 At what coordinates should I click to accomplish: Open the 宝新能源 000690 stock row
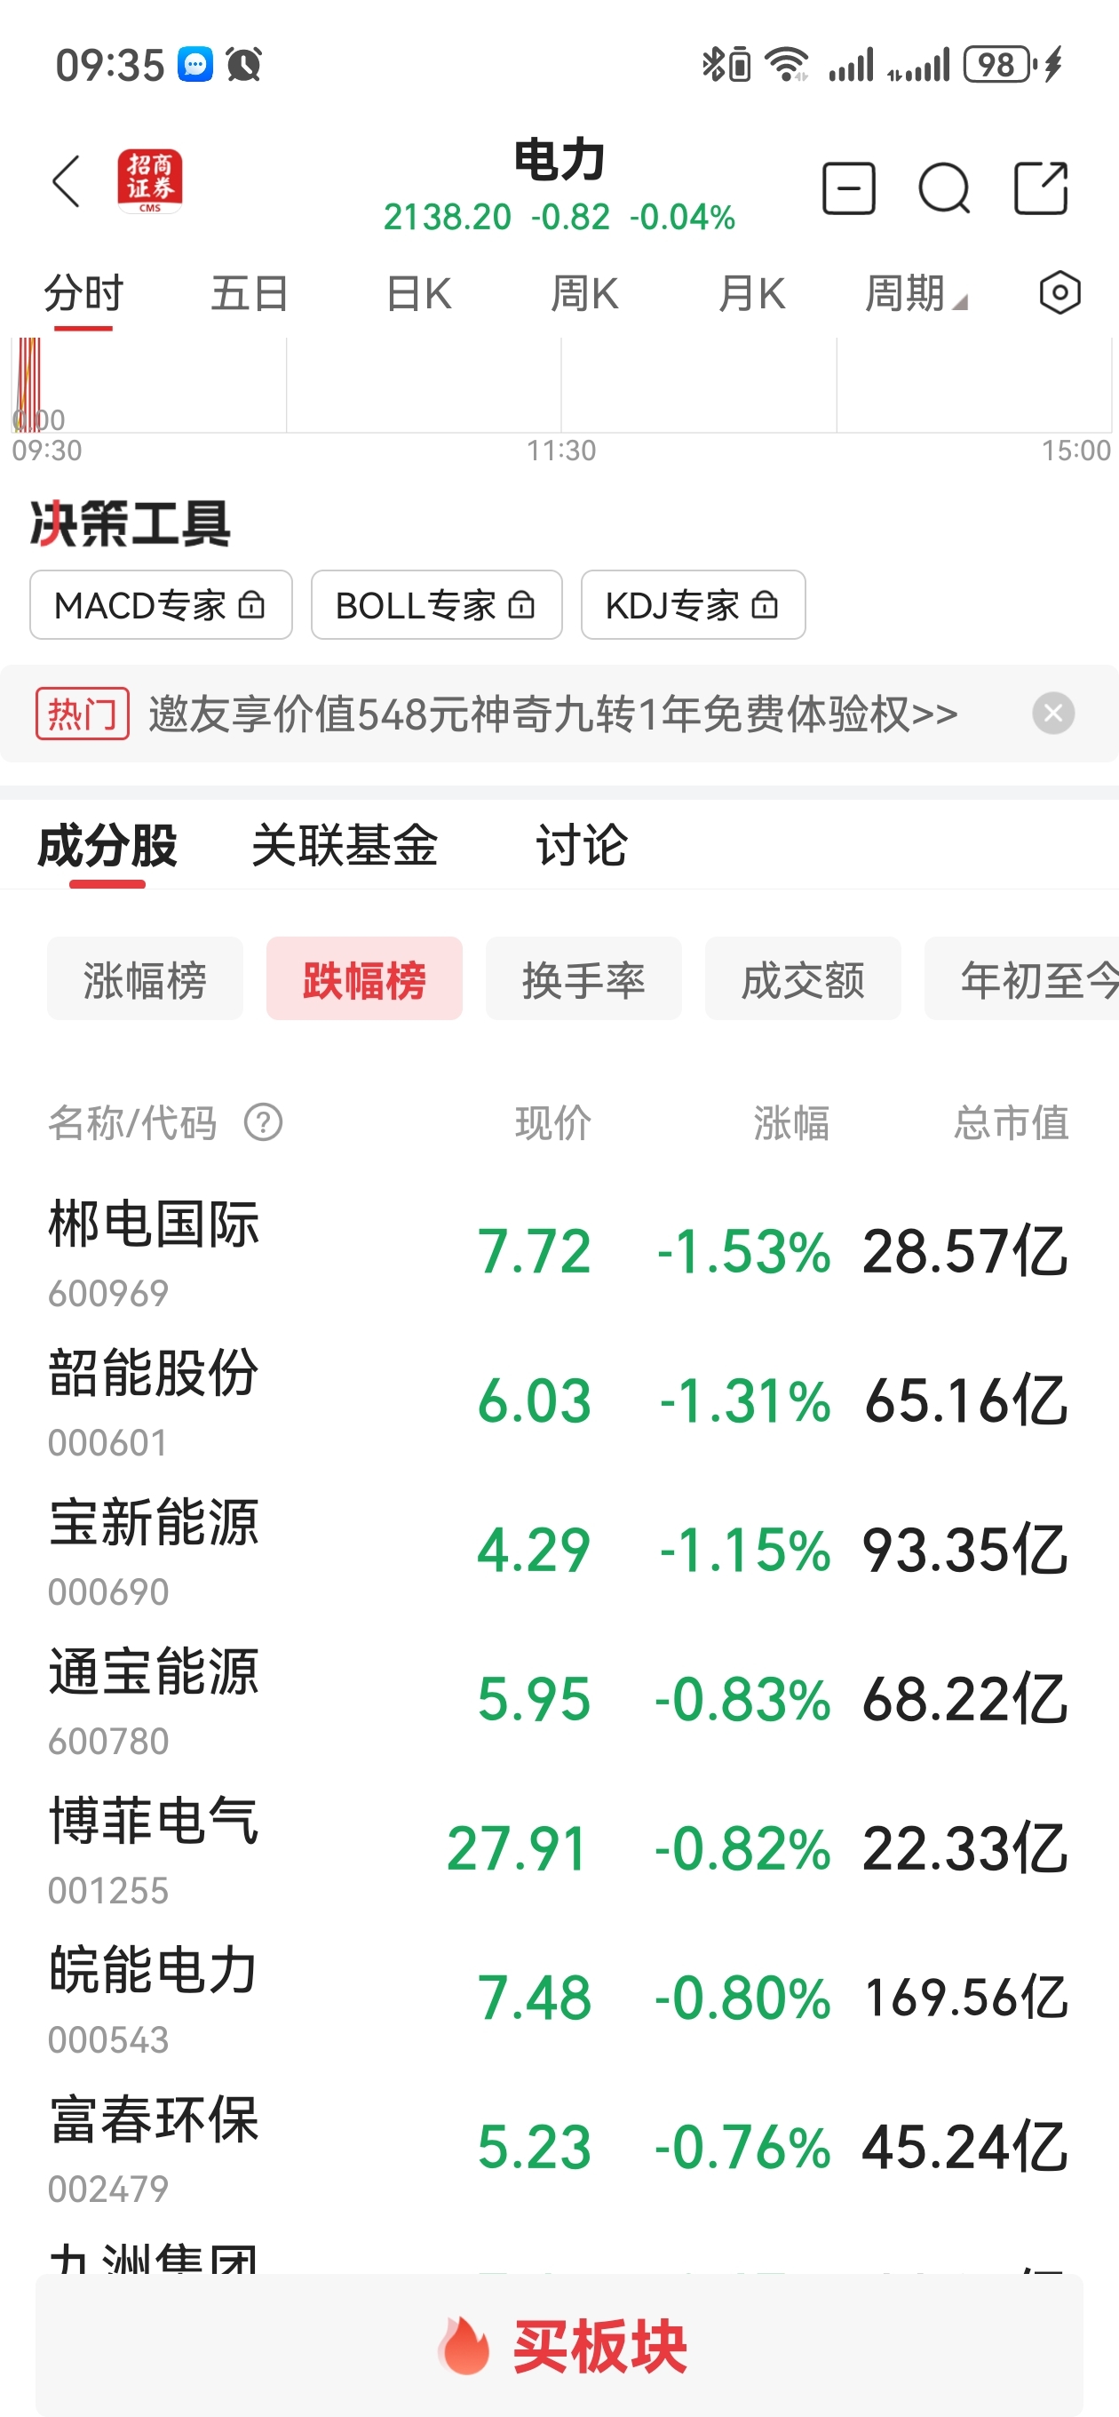point(559,1551)
